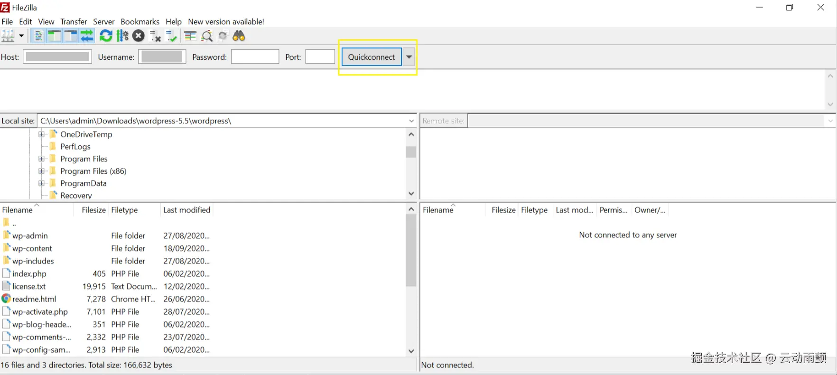Toggle synchronized browsing
This screenshot has width=837, height=375.
click(223, 36)
